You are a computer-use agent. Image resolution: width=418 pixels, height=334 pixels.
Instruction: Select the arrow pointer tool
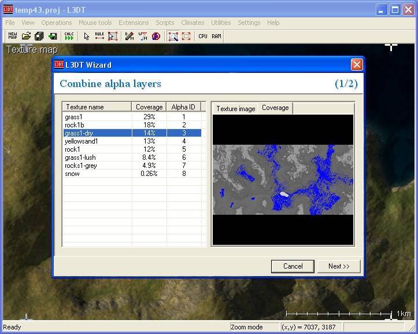86,36
